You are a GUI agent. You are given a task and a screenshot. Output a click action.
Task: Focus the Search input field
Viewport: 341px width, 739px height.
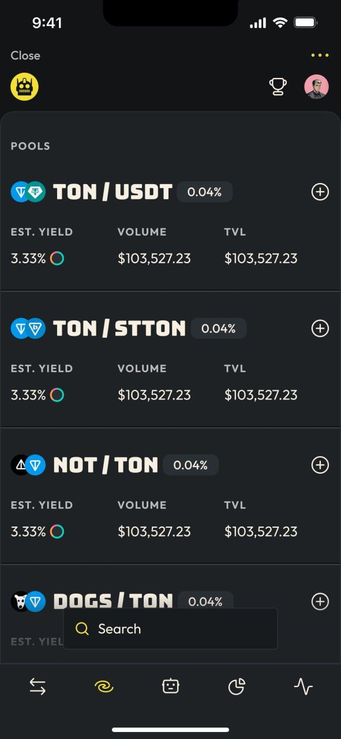point(170,629)
